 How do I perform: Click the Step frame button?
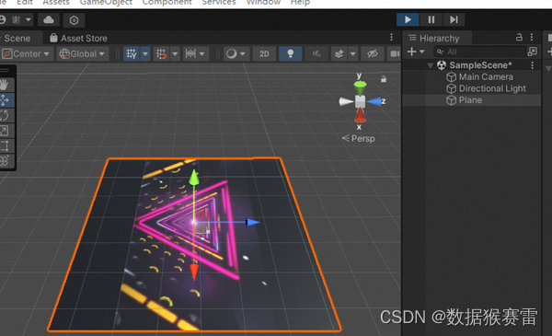[454, 19]
